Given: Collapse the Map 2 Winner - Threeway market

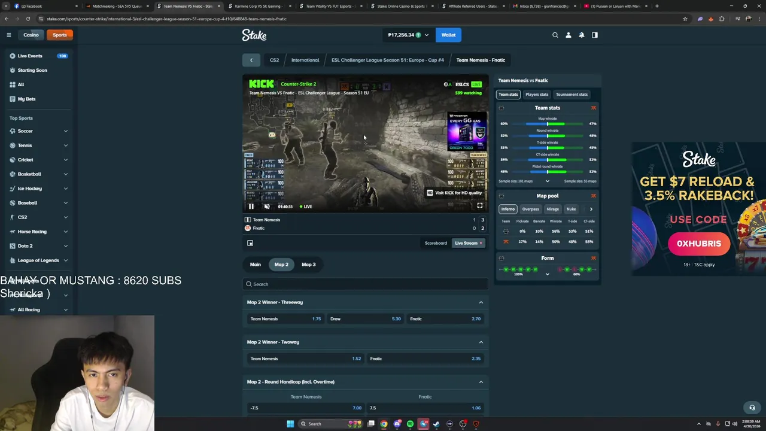Looking at the screenshot, I should pos(481,302).
